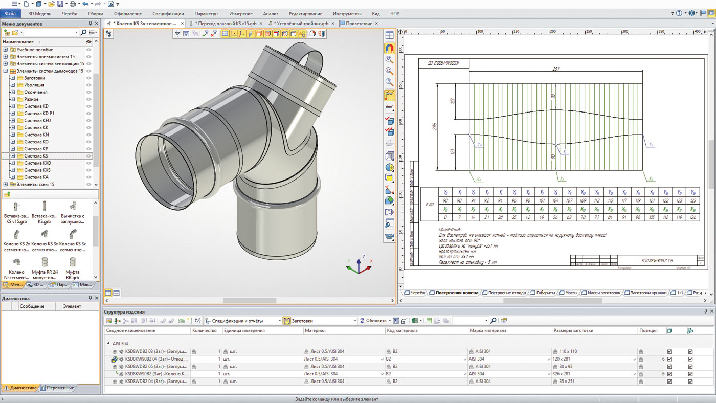
Task: Click the red-cross clear filter icon
Action: coord(214,34)
